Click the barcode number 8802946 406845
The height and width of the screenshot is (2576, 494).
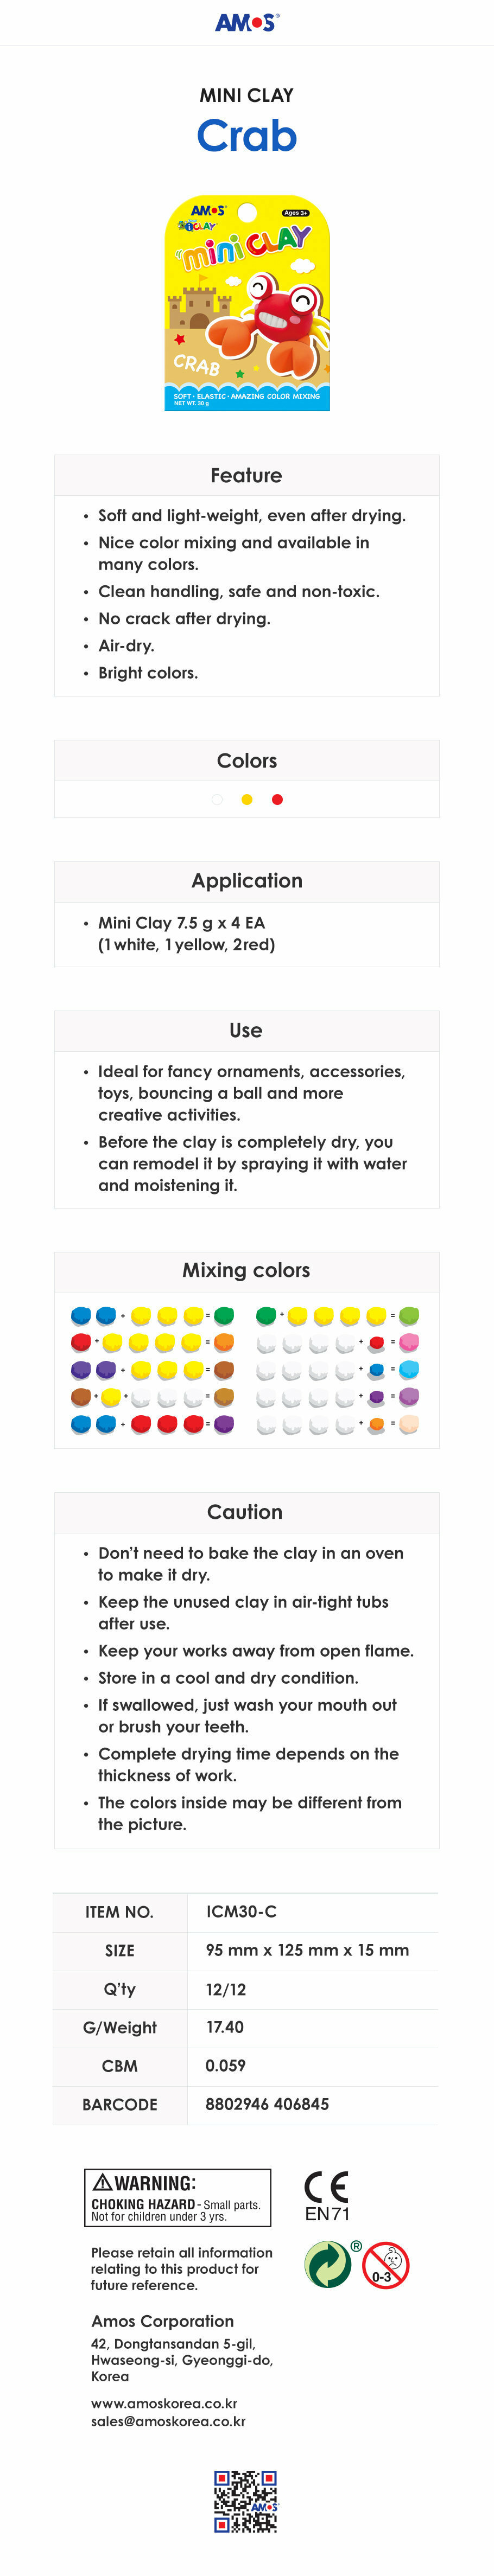click(267, 2104)
